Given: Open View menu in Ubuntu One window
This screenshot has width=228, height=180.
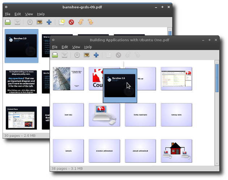Looking at the screenshot, I should click(x=76, y=47).
